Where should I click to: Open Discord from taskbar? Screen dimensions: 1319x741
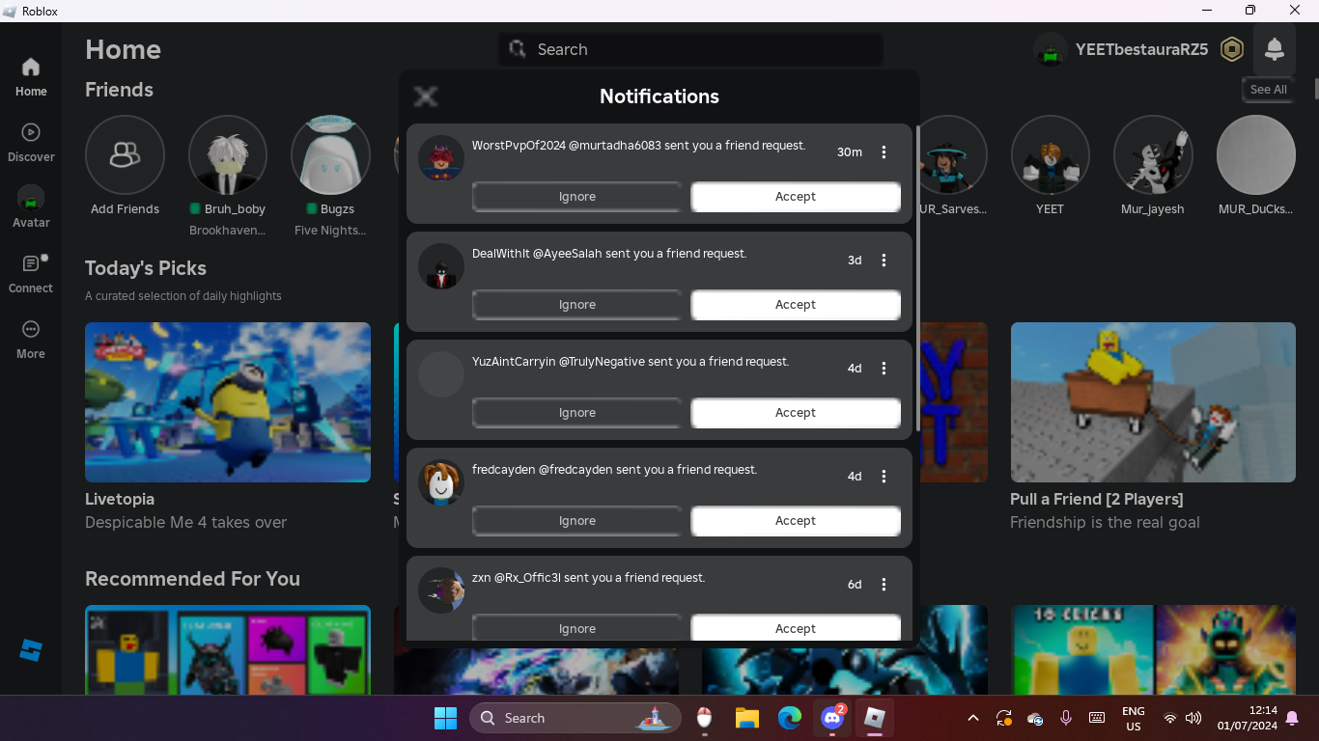pos(832,718)
